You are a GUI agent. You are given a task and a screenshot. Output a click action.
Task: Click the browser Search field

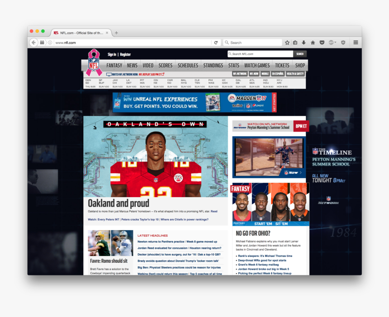pyautogui.click(x=252, y=43)
